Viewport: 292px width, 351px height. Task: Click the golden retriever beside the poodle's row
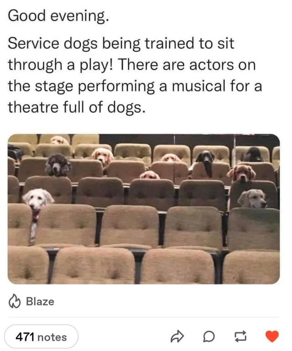click(103, 156)
